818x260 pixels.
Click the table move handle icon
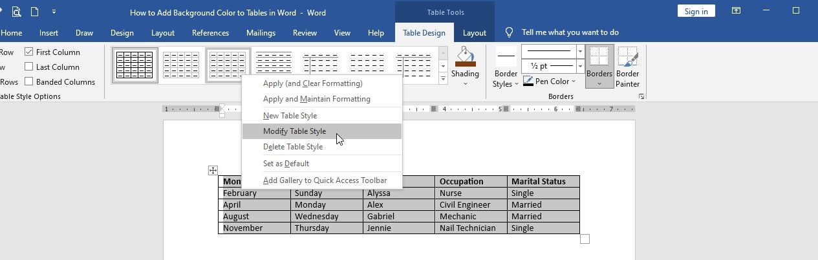pos(213,170)
